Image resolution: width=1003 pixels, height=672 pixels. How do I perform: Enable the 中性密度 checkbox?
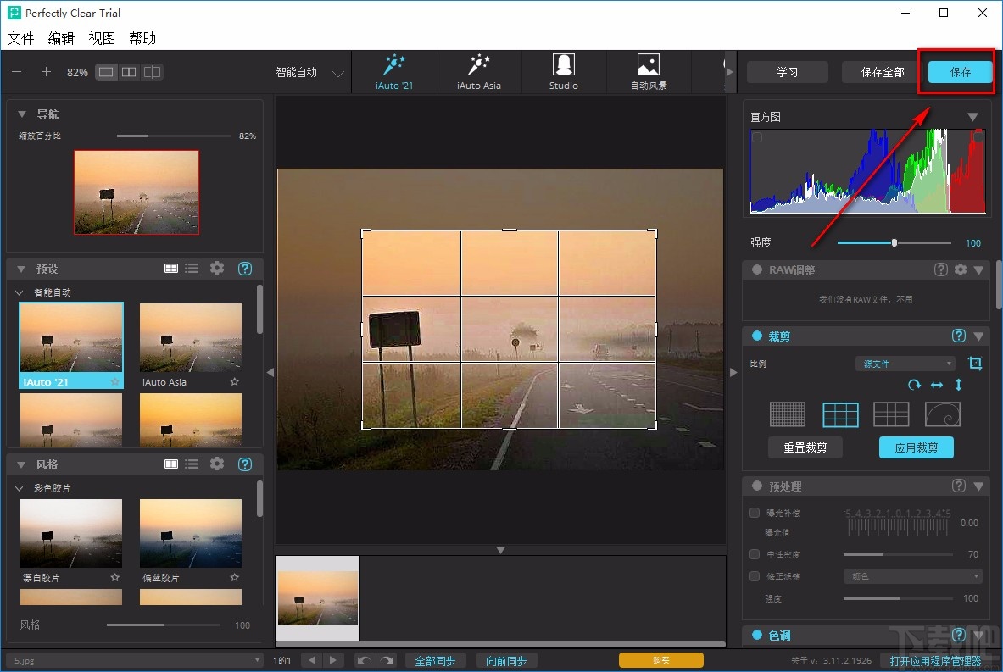(x=755, y=554)
